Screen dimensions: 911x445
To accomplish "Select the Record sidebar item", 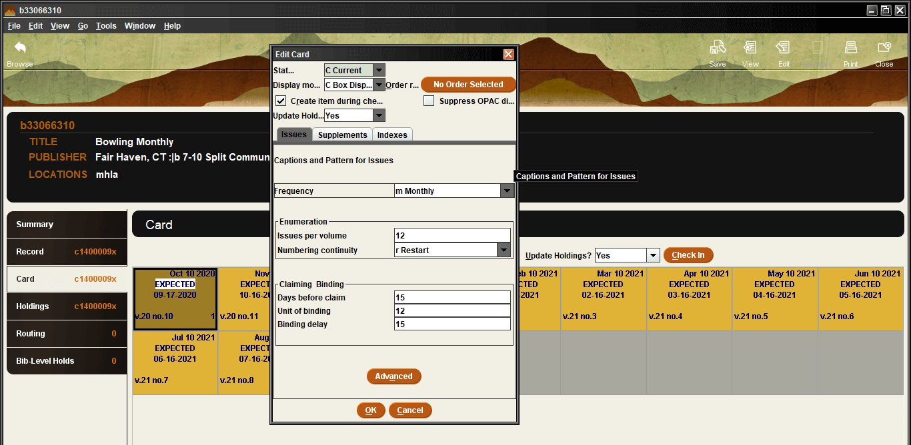I will (67, 252).
